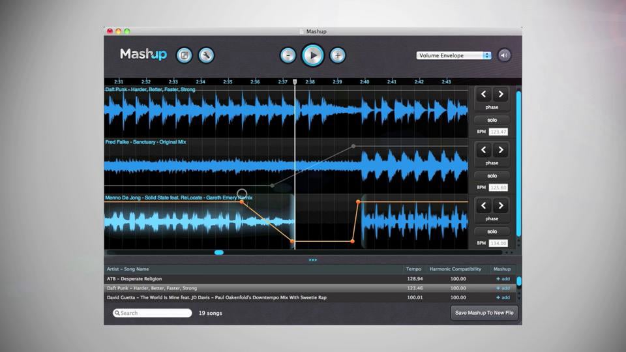
Task: Shift Menno De Jong track phase right
Action: [501, 205]
